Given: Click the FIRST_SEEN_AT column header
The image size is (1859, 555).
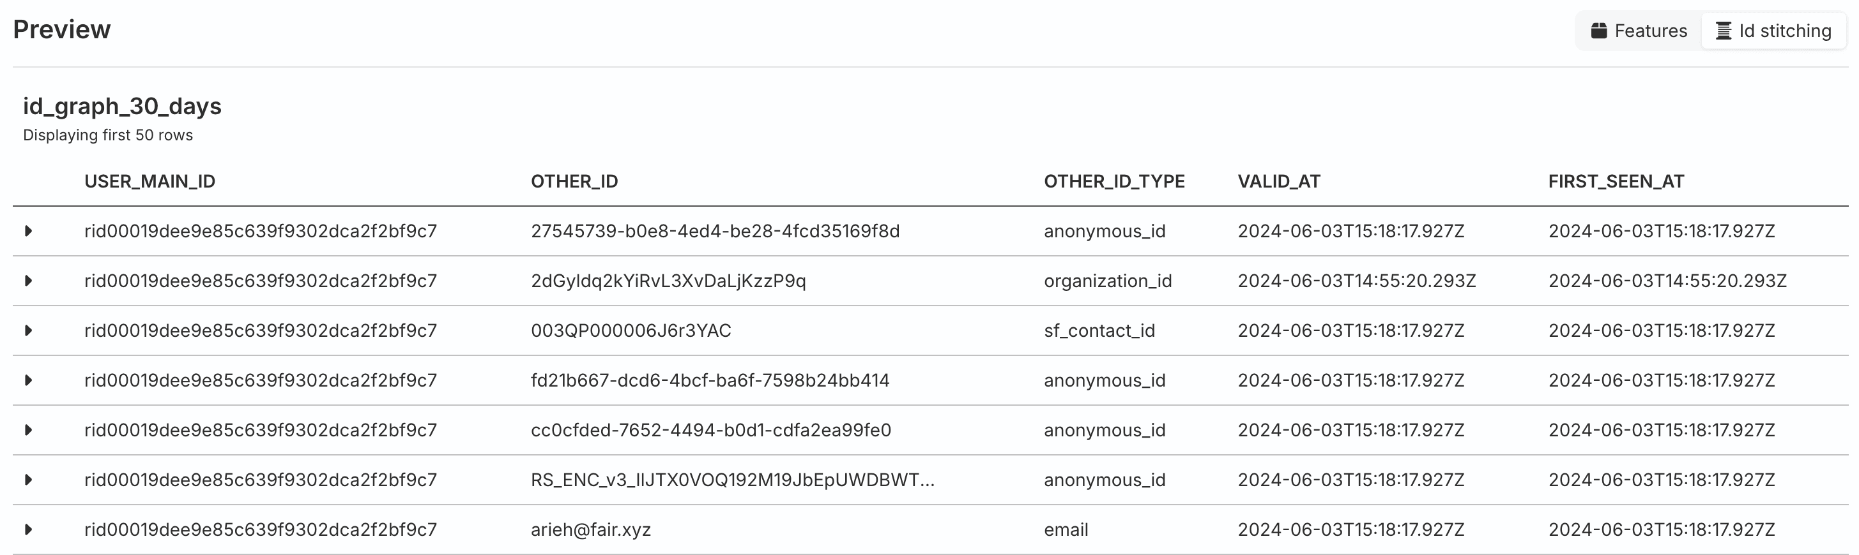Looking at the screenshot, I should click(x=1616, y=182).
